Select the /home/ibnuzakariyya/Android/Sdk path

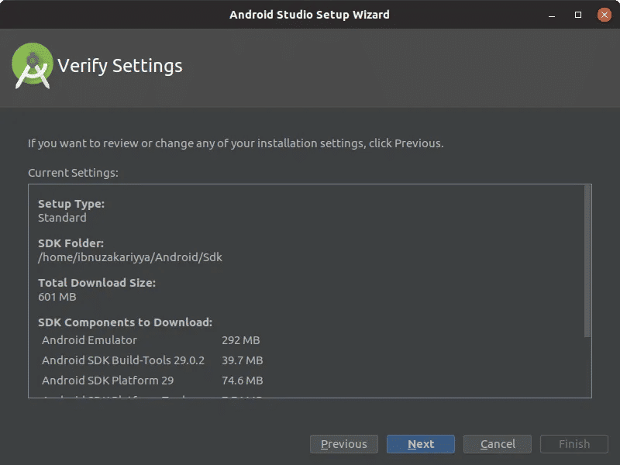point(130,257)
